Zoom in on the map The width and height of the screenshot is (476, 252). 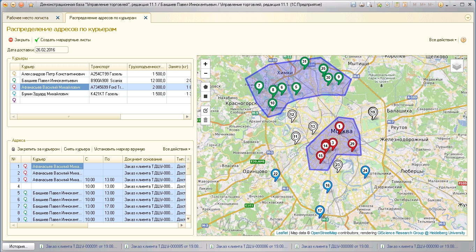tap(206, 64)
